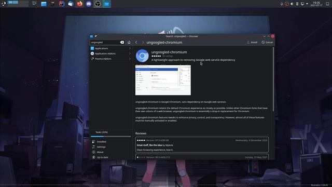Open the file manager from the panel
The height and width of the screenshot is (187, 332).
pyautogui.click(x=44, y=4)
